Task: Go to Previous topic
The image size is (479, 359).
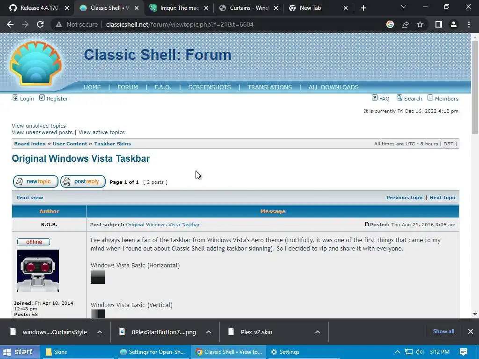Action: coord(405,198)
